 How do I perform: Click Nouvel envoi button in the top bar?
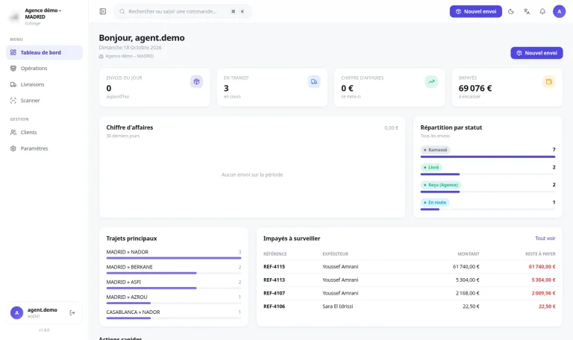476,11
